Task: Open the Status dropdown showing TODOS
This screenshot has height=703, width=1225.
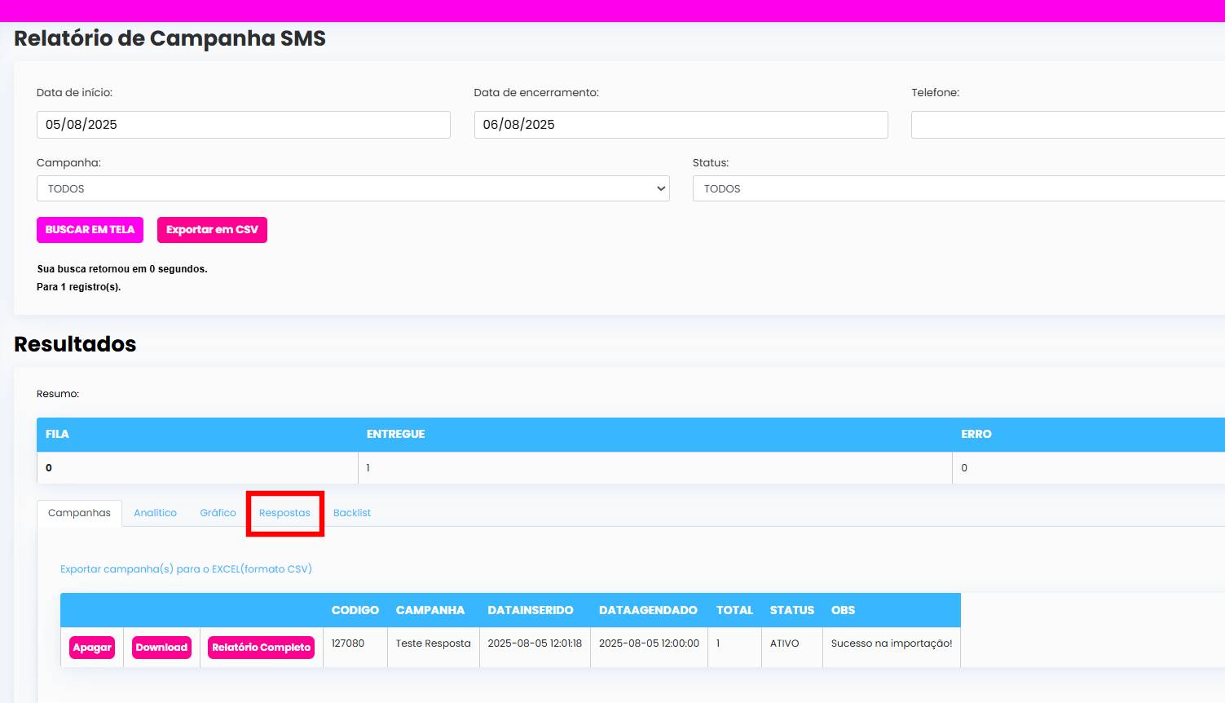Action: 958,188
